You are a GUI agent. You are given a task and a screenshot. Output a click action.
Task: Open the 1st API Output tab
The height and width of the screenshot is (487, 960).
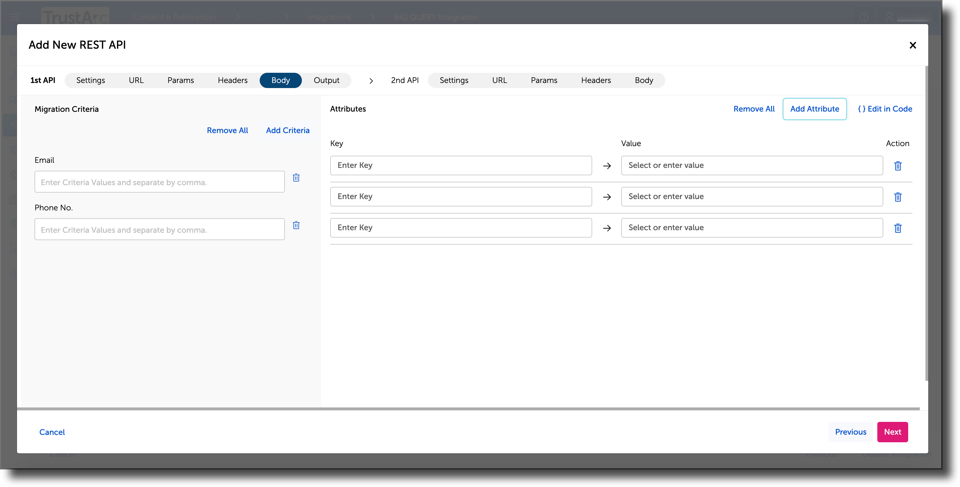click(x=327, y=80)
